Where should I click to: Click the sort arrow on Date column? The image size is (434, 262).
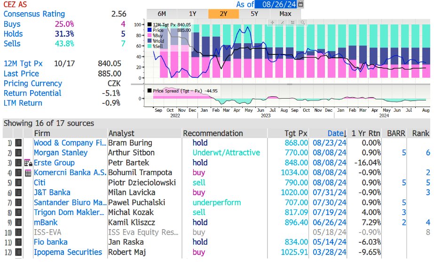[x=345, y=134]
